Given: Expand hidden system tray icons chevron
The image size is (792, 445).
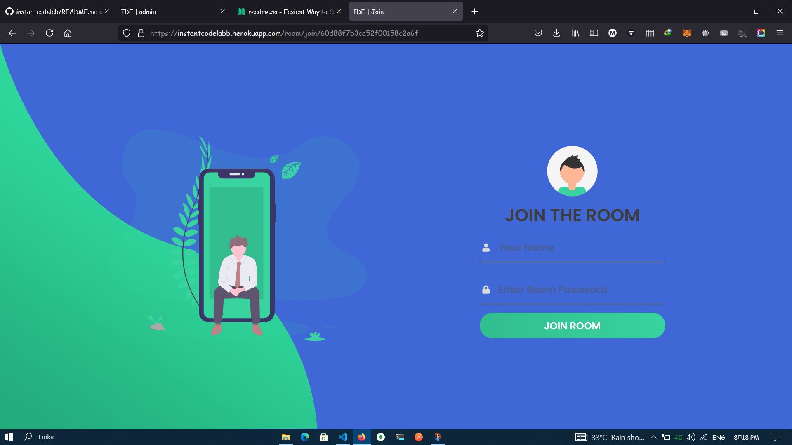Looking at the screenshot, I should (x=653, y=437).
